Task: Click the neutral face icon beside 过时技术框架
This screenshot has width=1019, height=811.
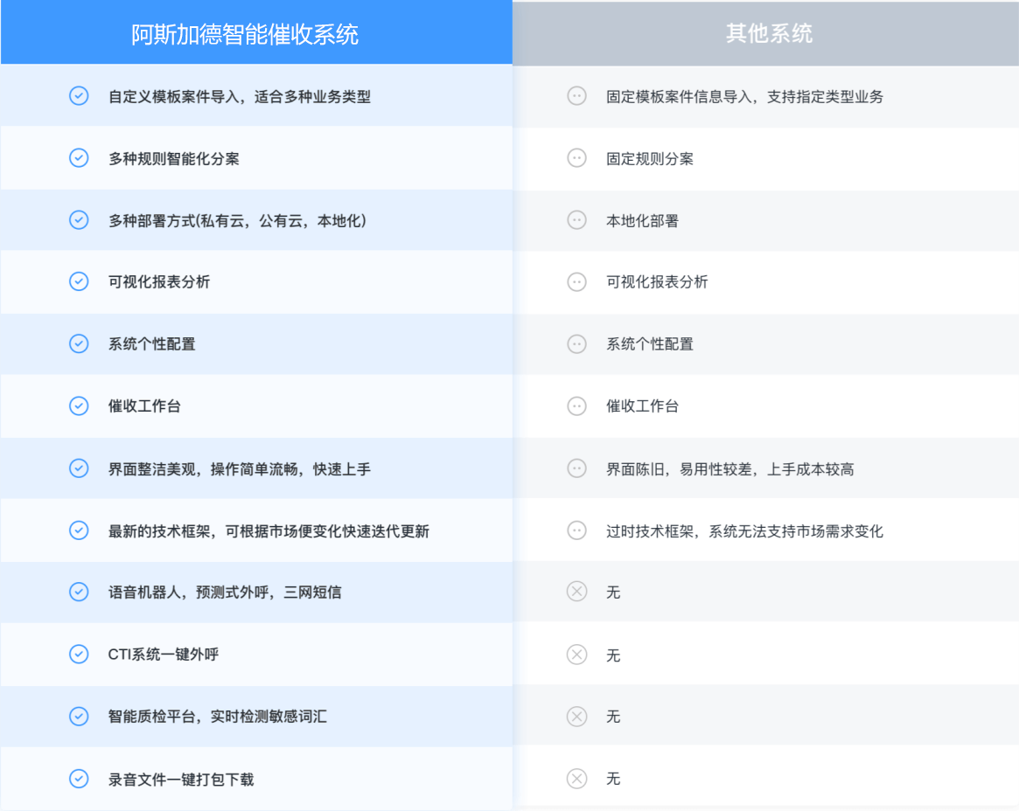Action: click(x=576, y=530)
